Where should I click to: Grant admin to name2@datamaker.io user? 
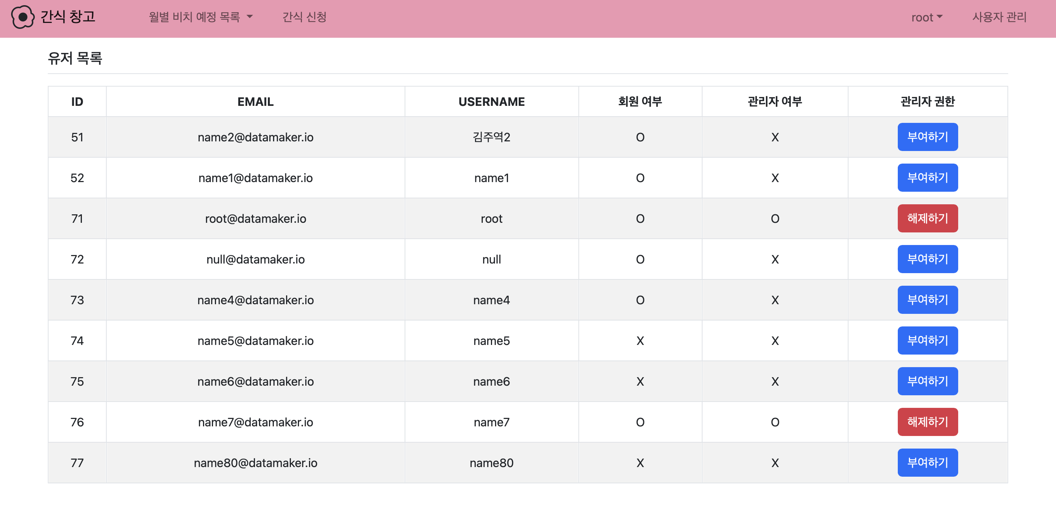coord(927,137)
